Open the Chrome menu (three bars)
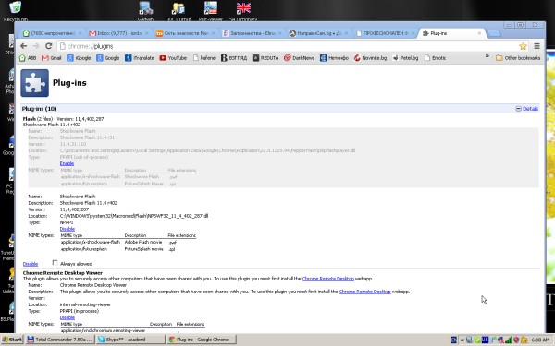The image size is (555, 346). click(x=536, y=46)
